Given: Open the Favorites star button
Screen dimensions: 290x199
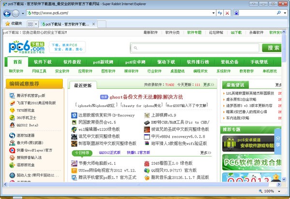Looking at the screenshot, I should pos(14,24).
